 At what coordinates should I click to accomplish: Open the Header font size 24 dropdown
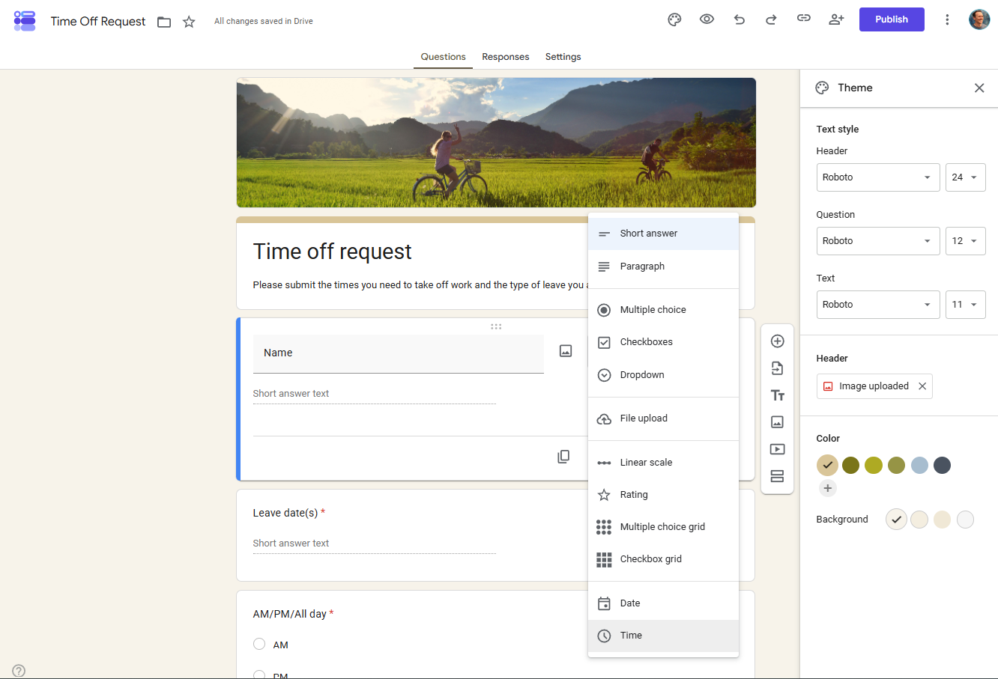pyautogui.click(x=965, y=177)
